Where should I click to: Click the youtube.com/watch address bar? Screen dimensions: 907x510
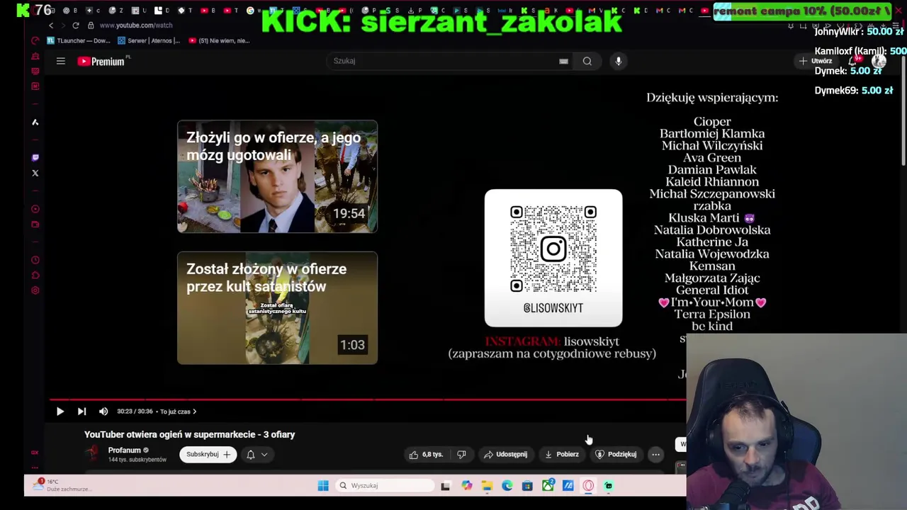136,25
